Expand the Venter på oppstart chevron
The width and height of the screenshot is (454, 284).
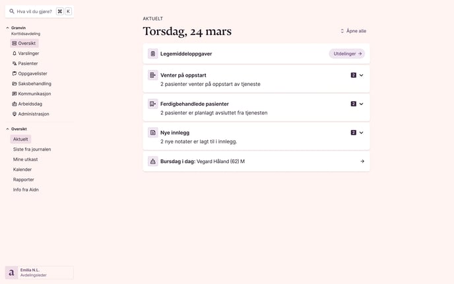tap(362, 75)
